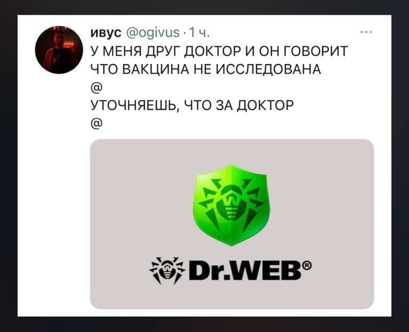409x332 pixels.
Task: Click the line ЧТО ВАКЦИНА НЕ ИССЛЕДОВАНА
Action: point(206,69)
